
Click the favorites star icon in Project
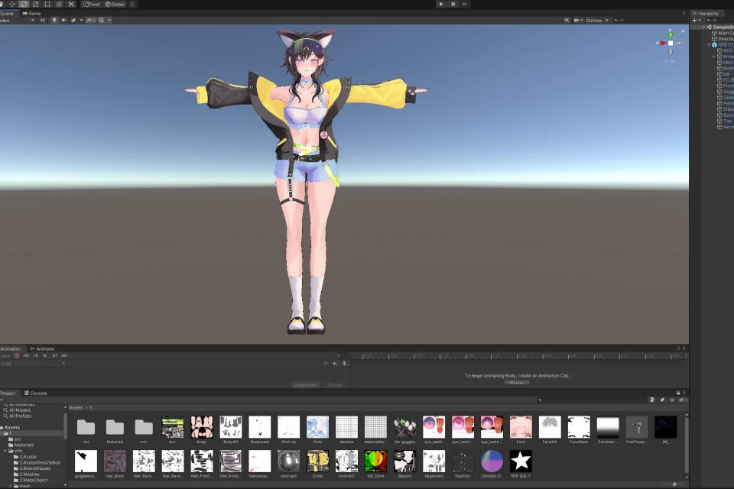click(x=672, y=400)
